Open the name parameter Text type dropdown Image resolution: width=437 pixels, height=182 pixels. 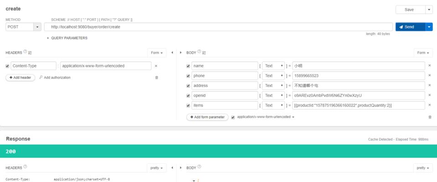pos(273,66)
